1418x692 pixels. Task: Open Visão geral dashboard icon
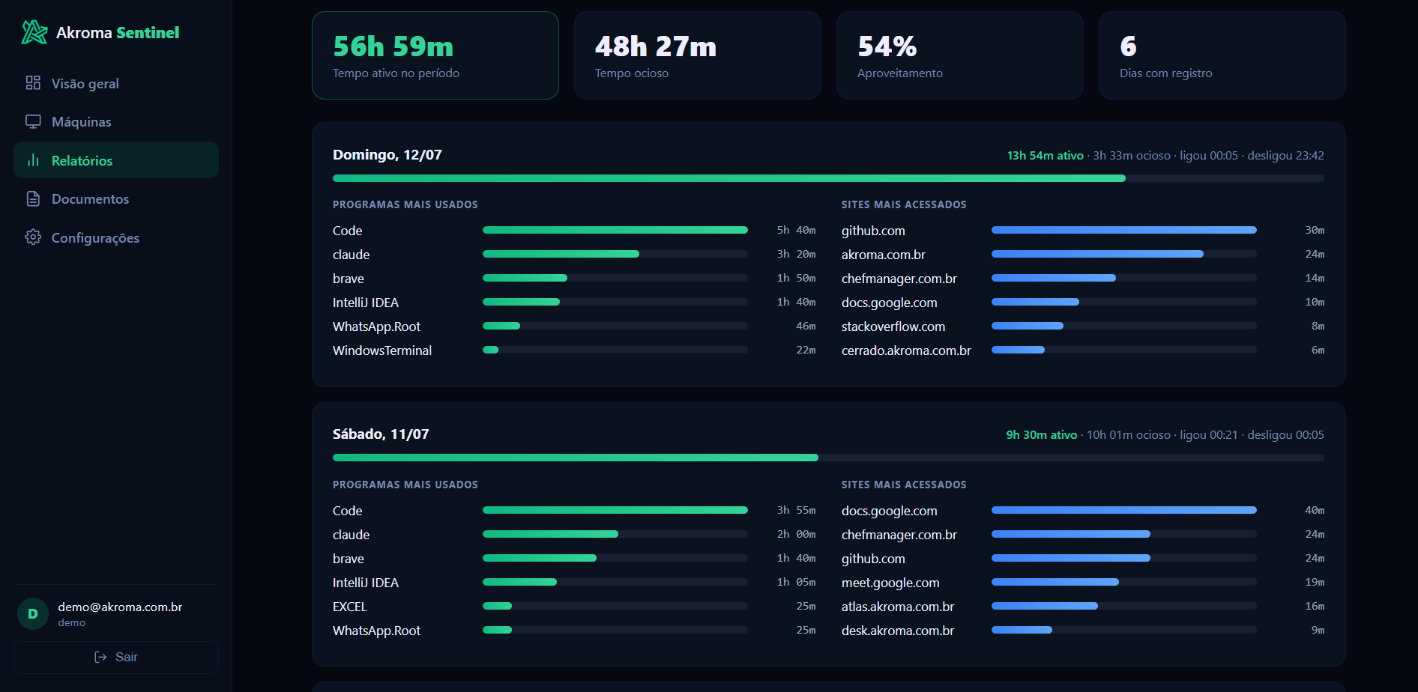tap(33, 82)
